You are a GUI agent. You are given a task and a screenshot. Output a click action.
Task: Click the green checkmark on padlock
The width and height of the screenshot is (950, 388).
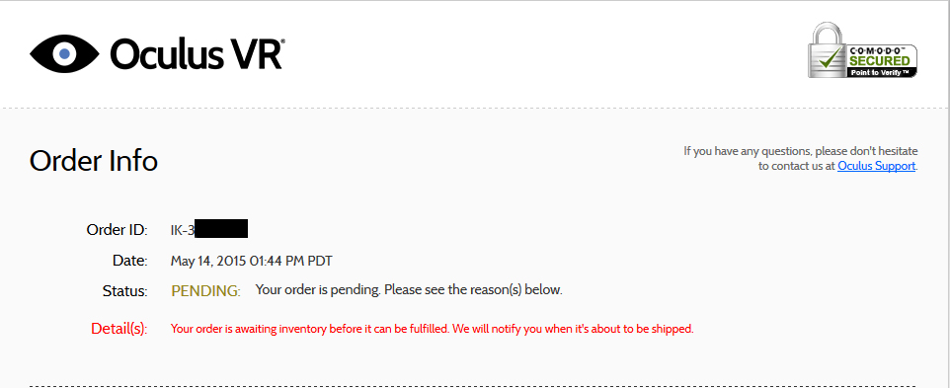point(831,57)
